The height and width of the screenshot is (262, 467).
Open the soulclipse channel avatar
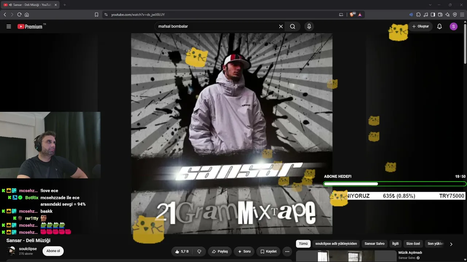point(12,251)
